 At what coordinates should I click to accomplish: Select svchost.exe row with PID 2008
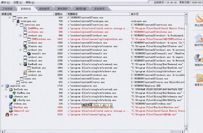[93, 75]
